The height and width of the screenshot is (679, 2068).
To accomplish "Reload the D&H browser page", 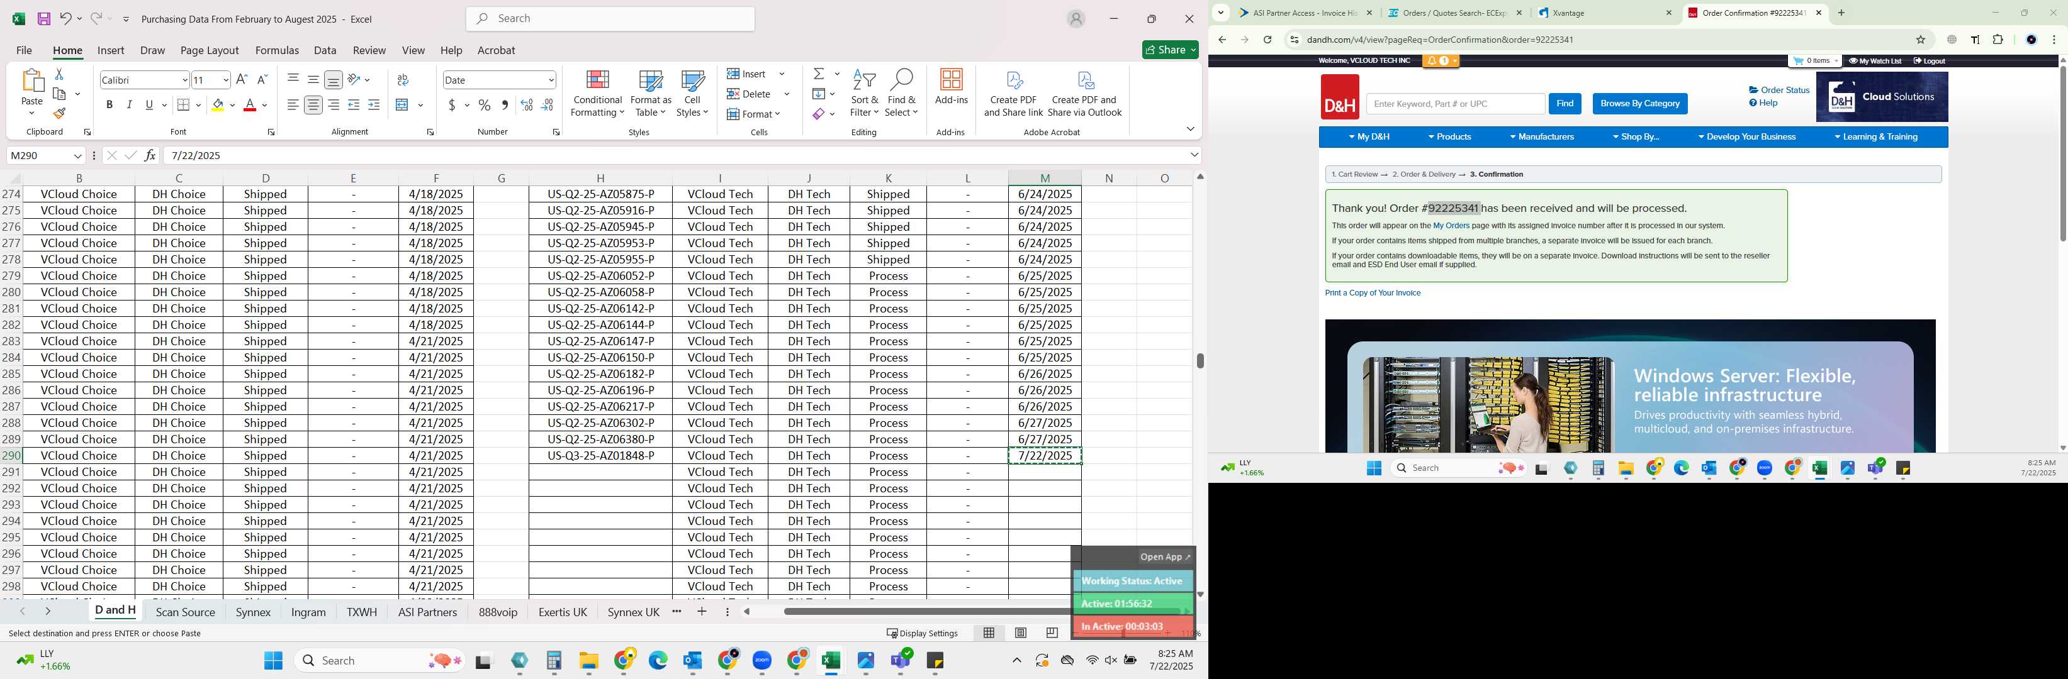I will click(1267, 39).
